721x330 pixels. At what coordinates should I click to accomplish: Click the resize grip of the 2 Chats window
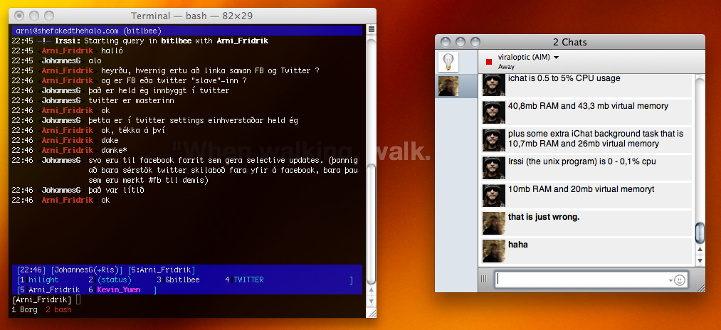[701, 288]
